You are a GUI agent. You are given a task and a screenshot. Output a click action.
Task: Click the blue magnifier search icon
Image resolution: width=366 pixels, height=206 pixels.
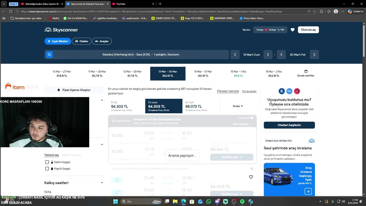coord(49,55)
